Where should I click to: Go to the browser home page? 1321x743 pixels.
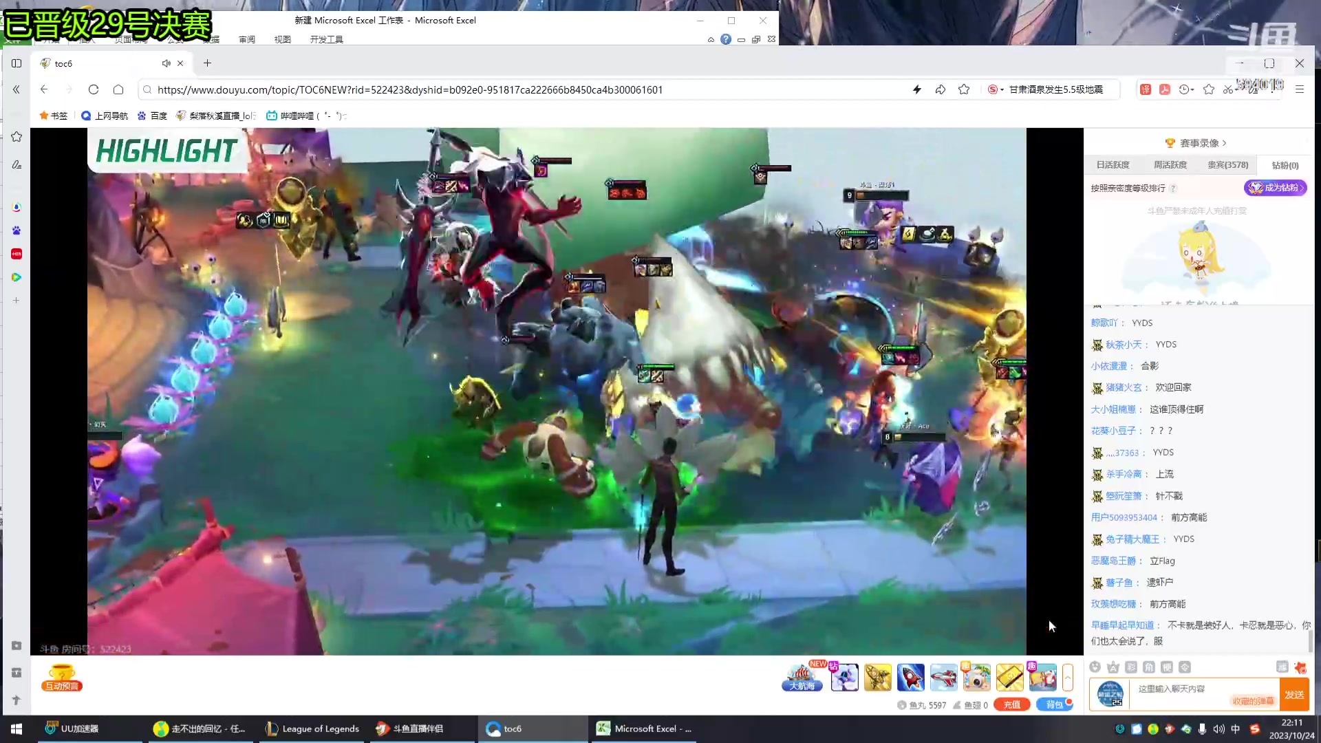click(x=118, y=89)
